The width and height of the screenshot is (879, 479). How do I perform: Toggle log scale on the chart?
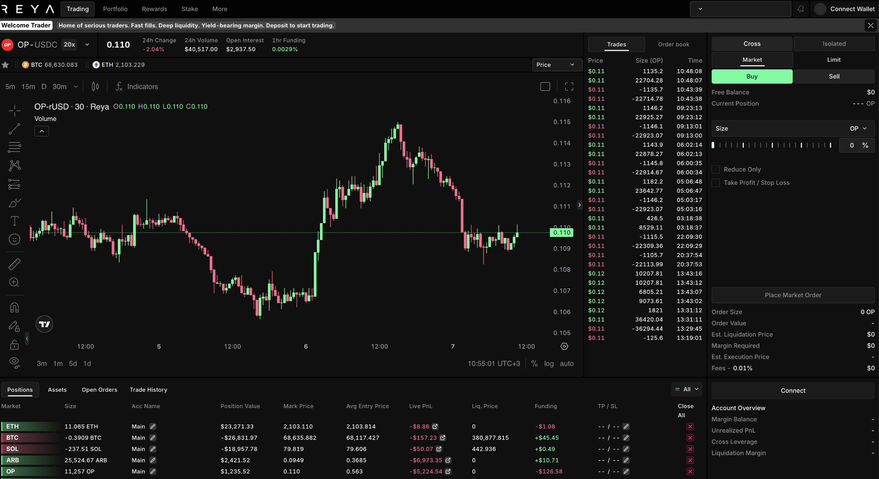click(x=549, y=364)
